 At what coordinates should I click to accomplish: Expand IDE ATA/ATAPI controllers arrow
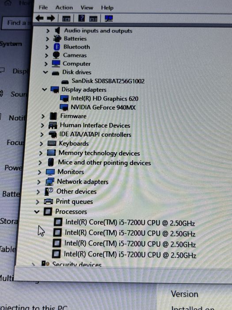(x=42, y=135)
